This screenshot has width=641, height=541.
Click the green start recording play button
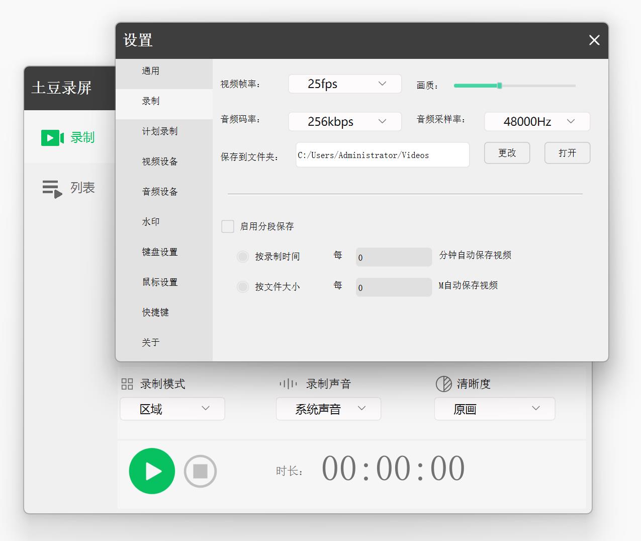152,471
